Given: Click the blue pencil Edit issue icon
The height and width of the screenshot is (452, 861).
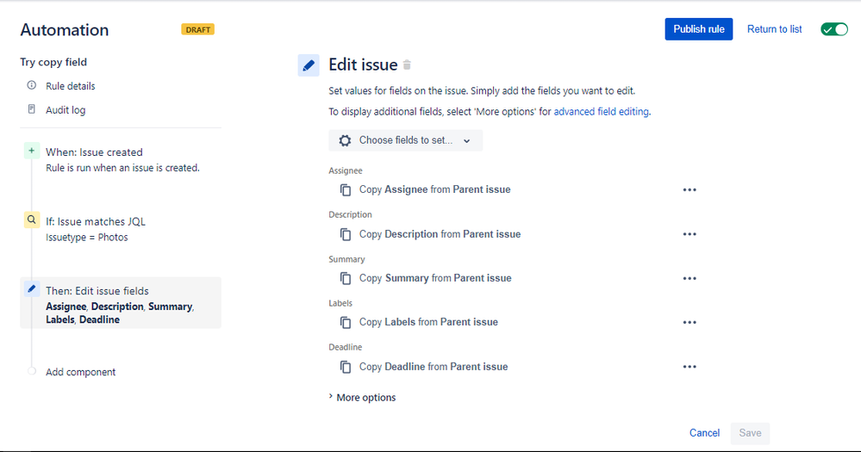Looking at the screenshot, I should (309, 65).
